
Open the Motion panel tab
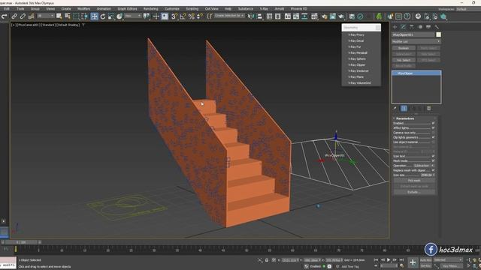click(420, 27)
